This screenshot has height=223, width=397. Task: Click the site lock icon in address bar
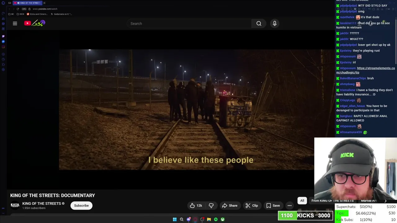(x=29, y=9)
